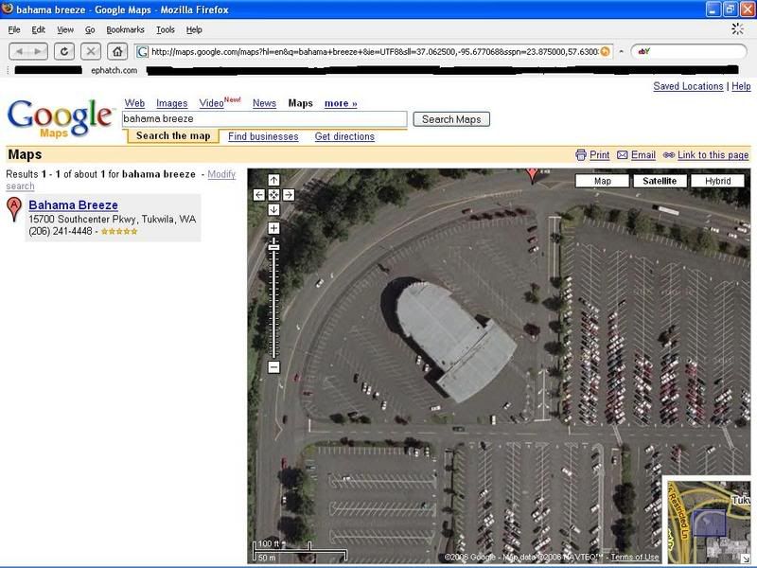Image resolution: width=757 pixels, height=568 pixels.
Task: Open the Web link
Action: (134, 103)
